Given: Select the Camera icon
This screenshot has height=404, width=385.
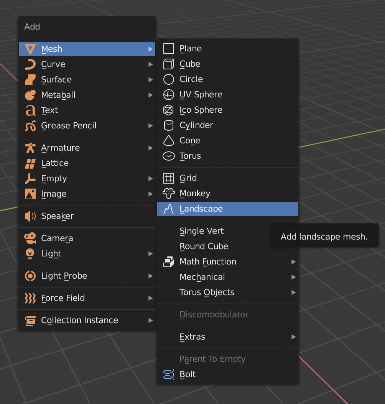Looking at the screenshot, I should pyautogui.click(x=30, y=238).
